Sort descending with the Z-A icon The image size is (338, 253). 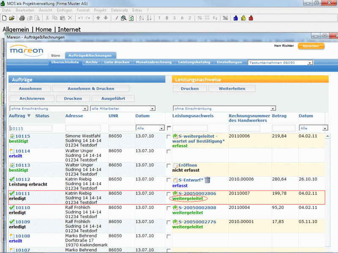(x=149, y=18)
